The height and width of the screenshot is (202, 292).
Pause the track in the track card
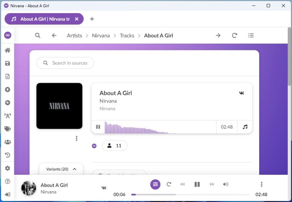click(x=98, y=127)
